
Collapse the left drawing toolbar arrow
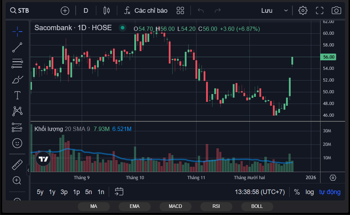[28, 170]
